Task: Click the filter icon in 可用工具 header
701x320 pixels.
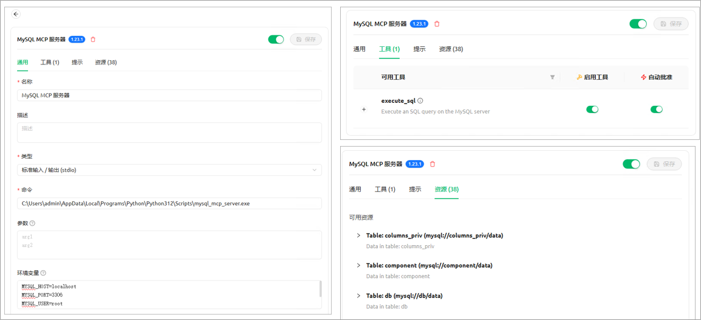Action: pos(552,77)
